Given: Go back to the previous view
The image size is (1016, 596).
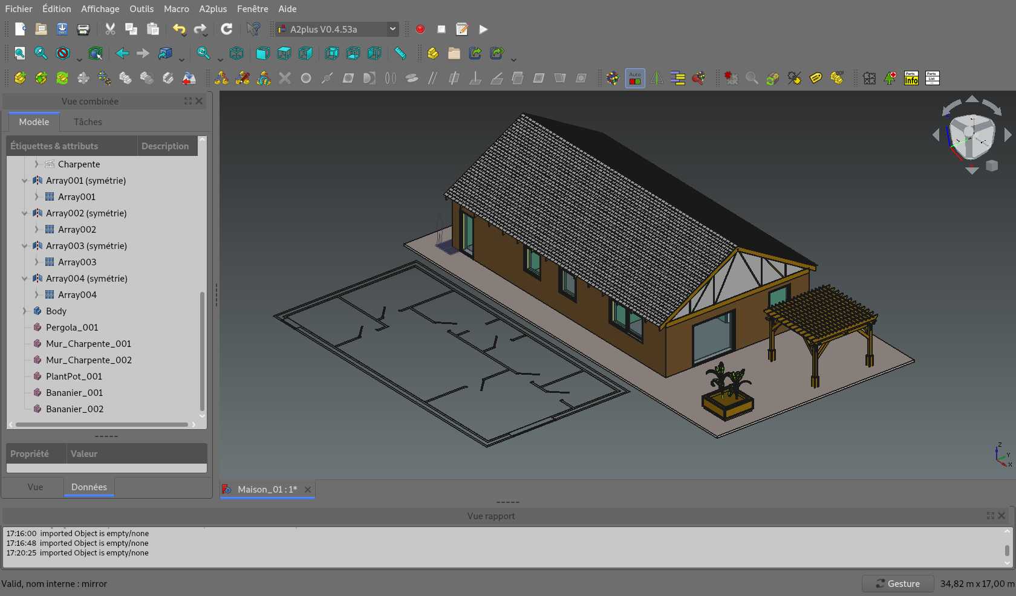Looking at the screenshot, I should (x=122, y=53).
